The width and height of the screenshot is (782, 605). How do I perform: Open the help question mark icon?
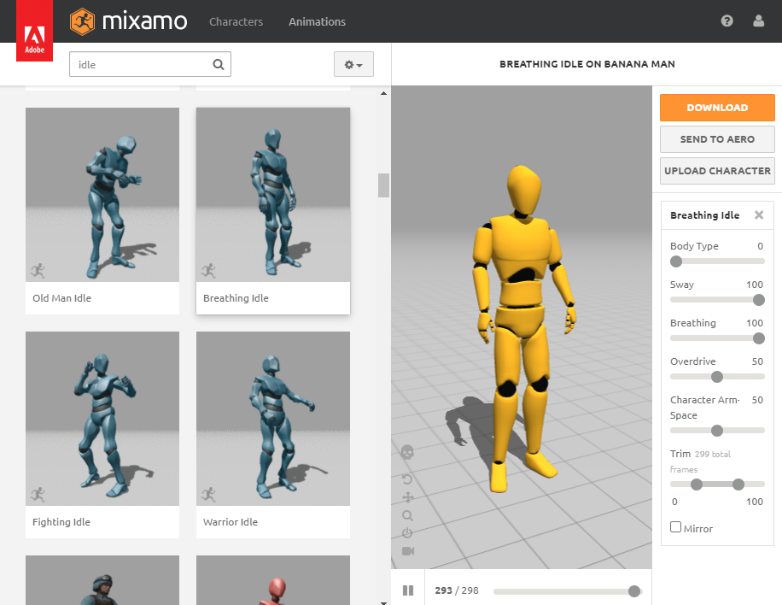[x=727, y=21]
